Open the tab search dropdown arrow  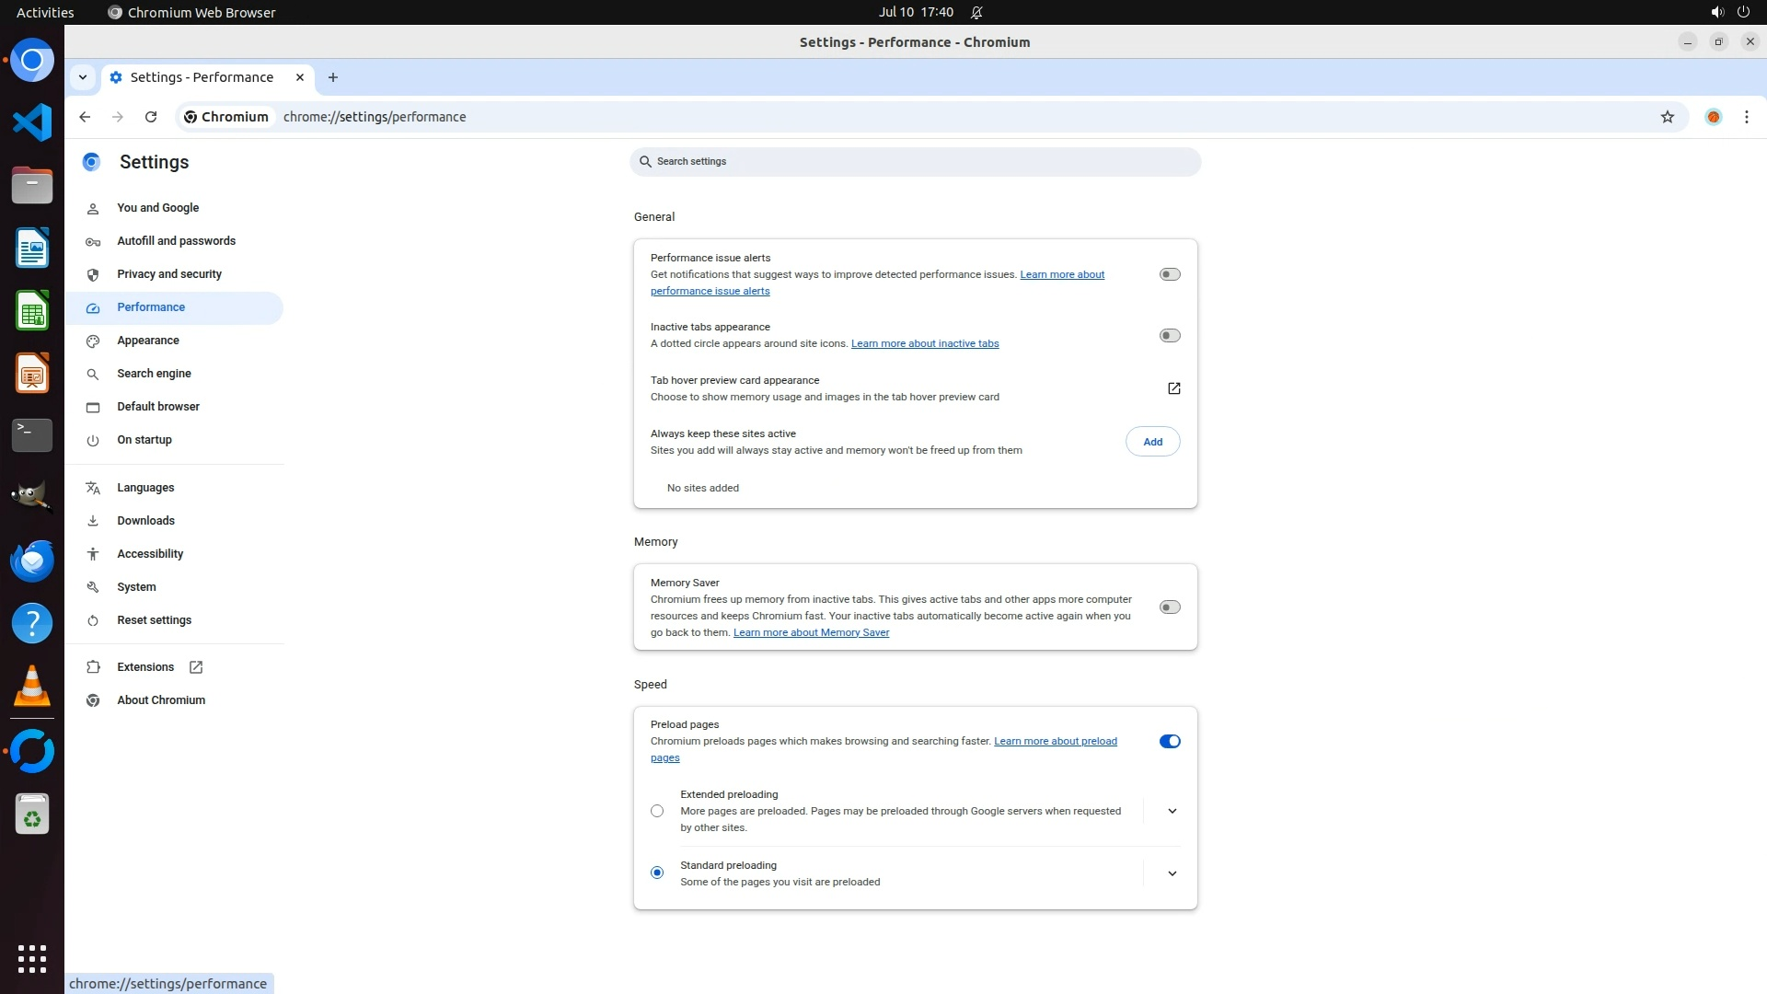(x=83, y=77)
